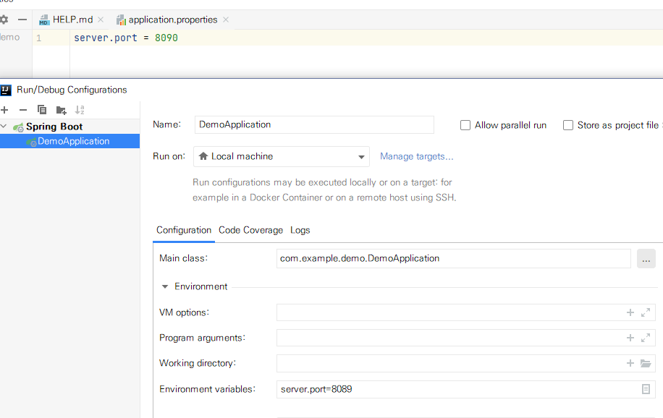663x418 pixels.
Task: Close the HELP.md tab
Action: point(101,20)
